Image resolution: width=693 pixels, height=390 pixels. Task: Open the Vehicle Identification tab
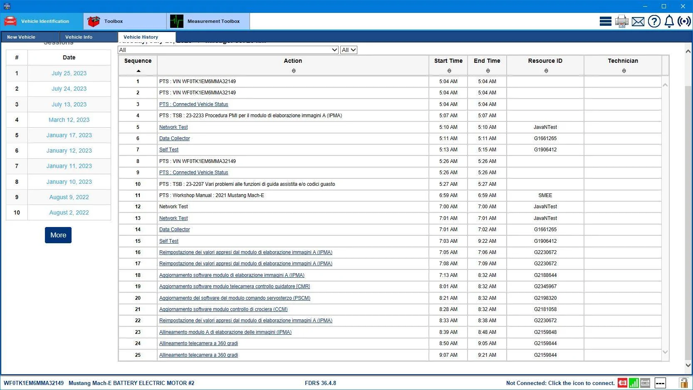42,21
